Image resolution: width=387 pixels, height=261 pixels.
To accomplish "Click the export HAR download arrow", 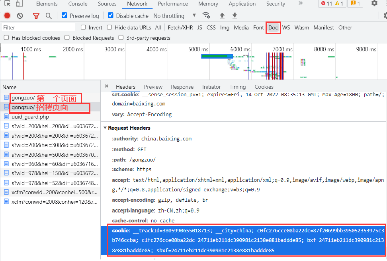I will click(235, 16).
